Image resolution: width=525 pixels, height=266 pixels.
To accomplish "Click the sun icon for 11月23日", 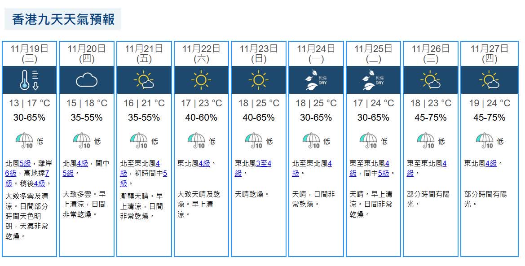I will click(258, 80).
